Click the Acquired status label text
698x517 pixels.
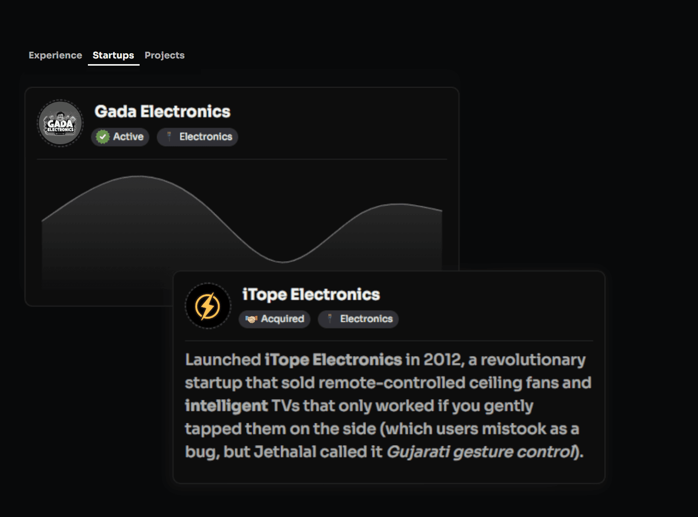(282, 319)
